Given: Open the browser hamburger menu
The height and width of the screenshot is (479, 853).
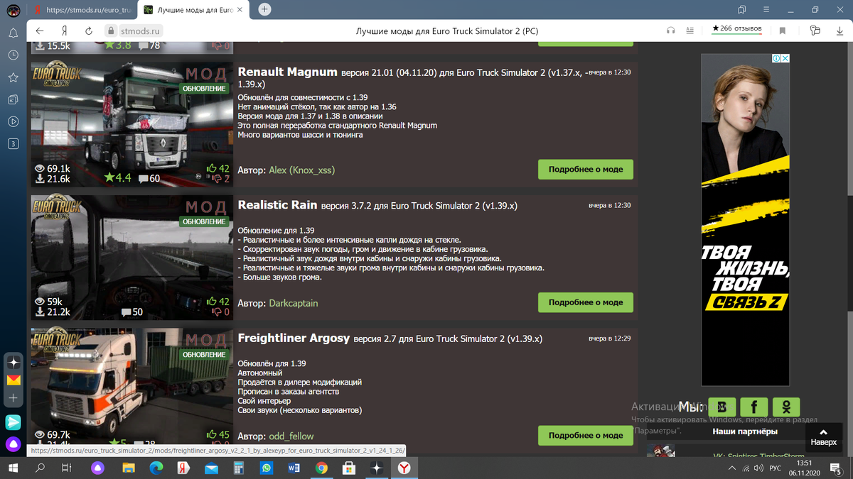Looking at the screenshot, I should [x=766, y=9].
